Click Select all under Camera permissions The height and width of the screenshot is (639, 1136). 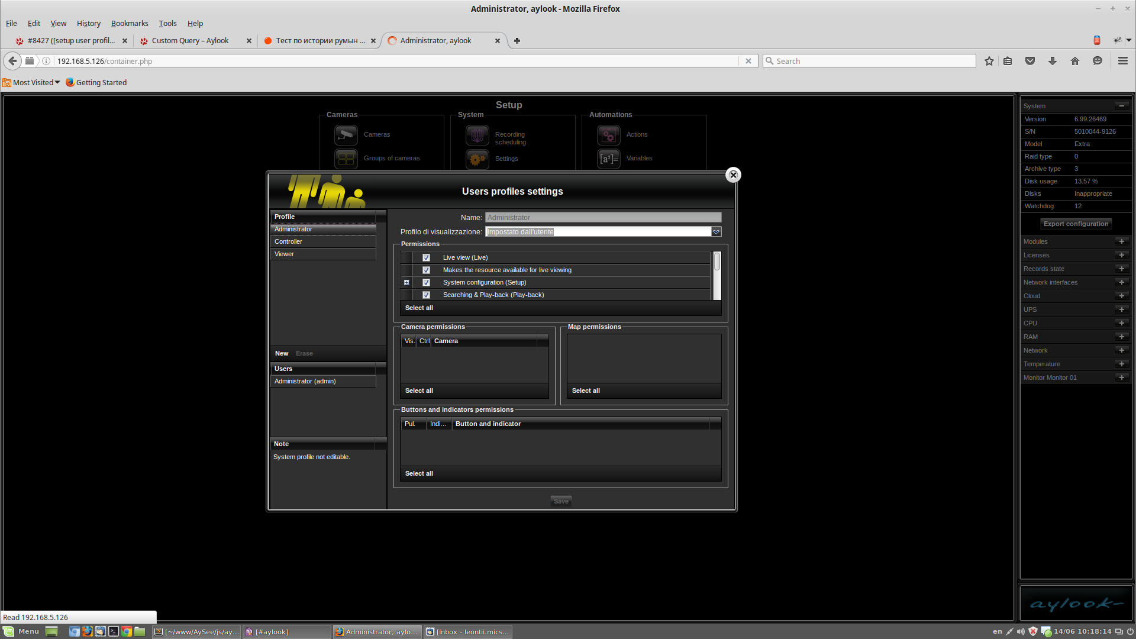419,390
